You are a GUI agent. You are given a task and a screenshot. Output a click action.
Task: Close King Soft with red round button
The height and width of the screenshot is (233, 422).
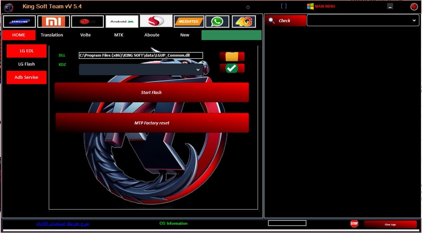414,7
